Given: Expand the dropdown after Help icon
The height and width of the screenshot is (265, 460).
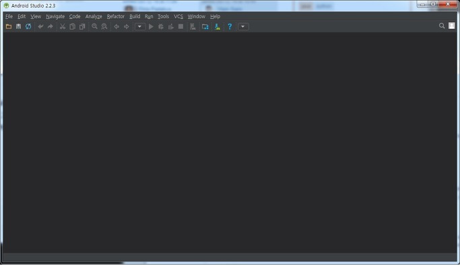Looking at the screenshot, I should [243, 27].
